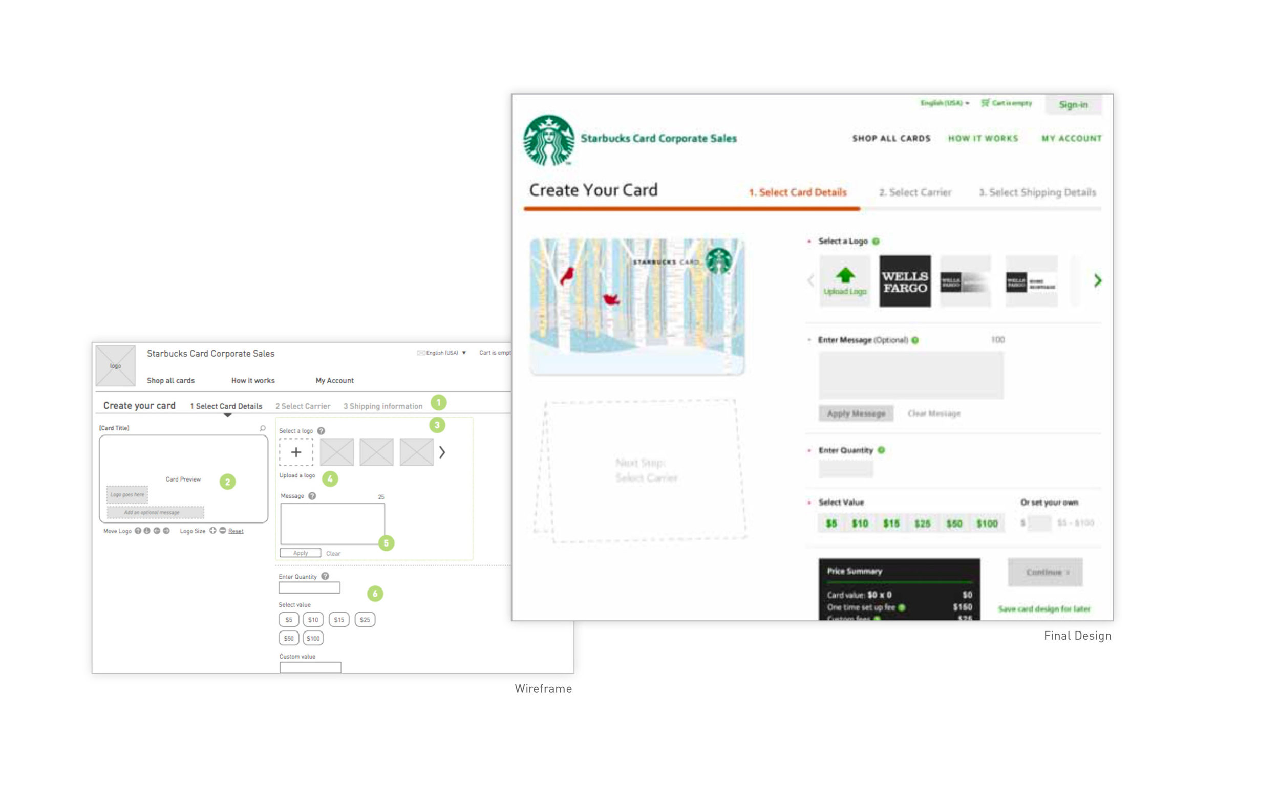Viewport: 1280px width, 785px height.
Task: Decrease Logo Size with the minus icon
Action: [x=223, y=531]
